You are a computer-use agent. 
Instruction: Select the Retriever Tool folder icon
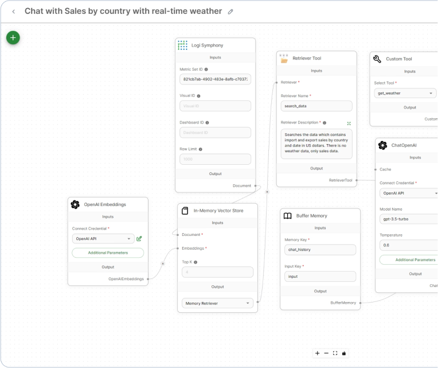click(284, 59)
